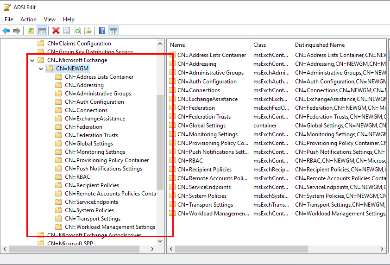This screenshot has width=390, height=265.
Task: Select CN=Transport Settings in list pane
Action: [205, 204]
